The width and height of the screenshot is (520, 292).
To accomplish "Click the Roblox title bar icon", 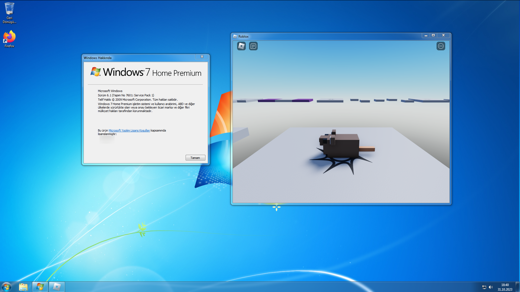I will 235,36.
